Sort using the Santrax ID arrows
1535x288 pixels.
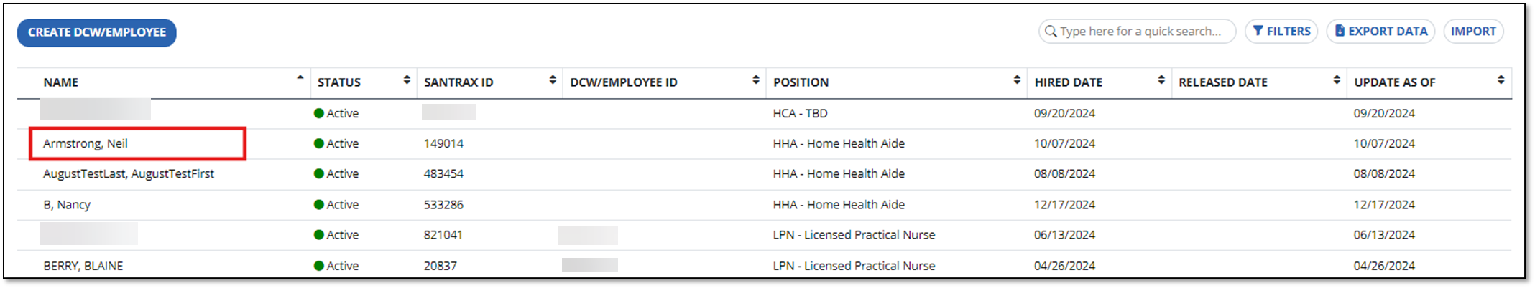[x=553, y=80]
